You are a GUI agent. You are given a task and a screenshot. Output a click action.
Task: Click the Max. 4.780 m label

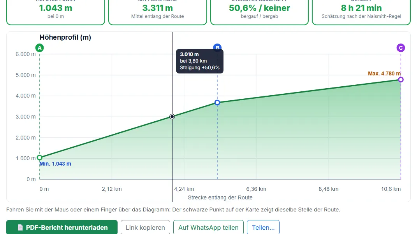(384, 73)
